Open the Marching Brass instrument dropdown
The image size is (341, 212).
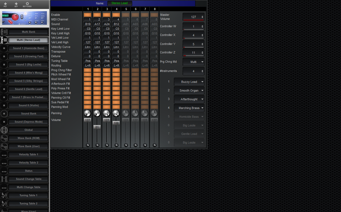pos(189,108)
